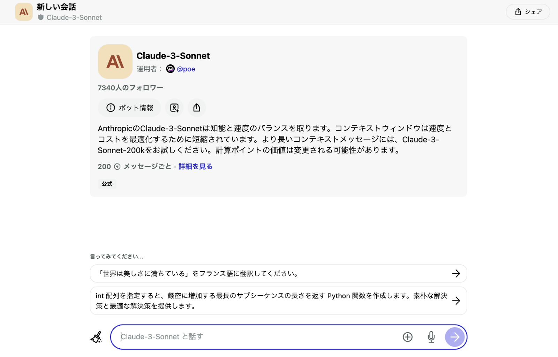The height and width of the screenshot is (357, 558).
Task: Click the bot description paragraph
Action: point(275,139)
